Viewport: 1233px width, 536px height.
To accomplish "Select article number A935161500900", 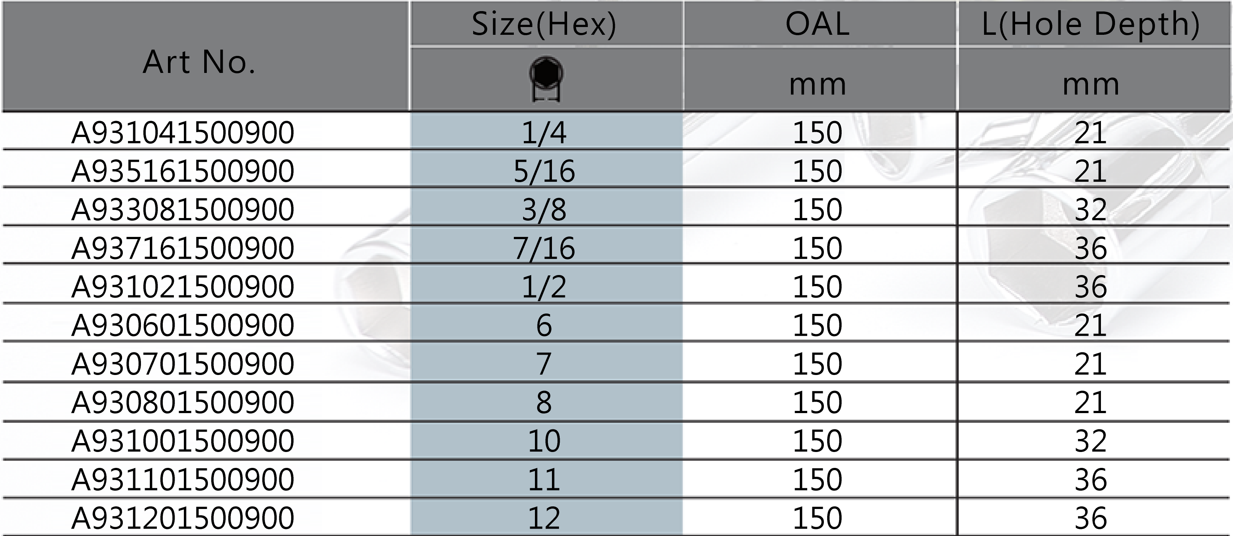I will [183, 171].
